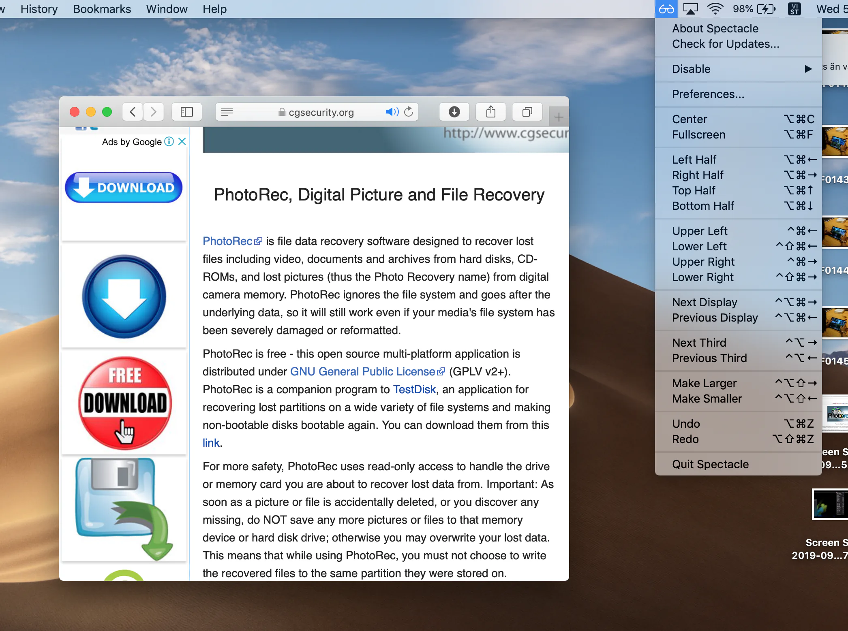This screenshot has width=848, height=631.
Task: Choose Left Half window position
Action: point(739,160)
